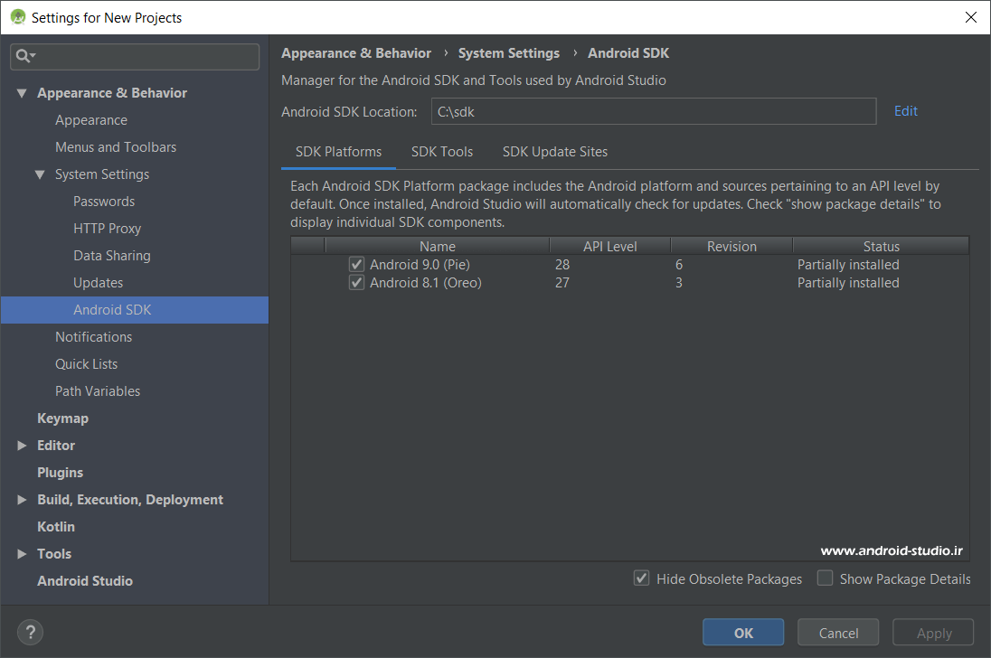This screenshot has width=991, height=658.
Task: Uncheck the Android 8.1 (Oreo) checkbox
Action: (356, 282)
